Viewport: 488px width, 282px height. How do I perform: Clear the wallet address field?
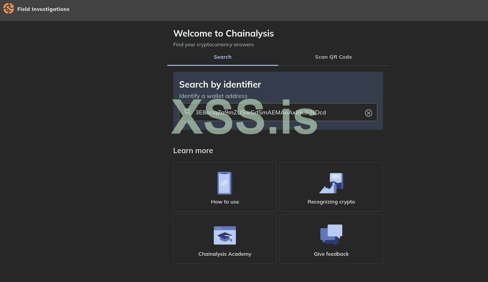point(368,113)
